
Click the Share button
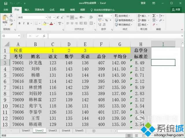176,10
